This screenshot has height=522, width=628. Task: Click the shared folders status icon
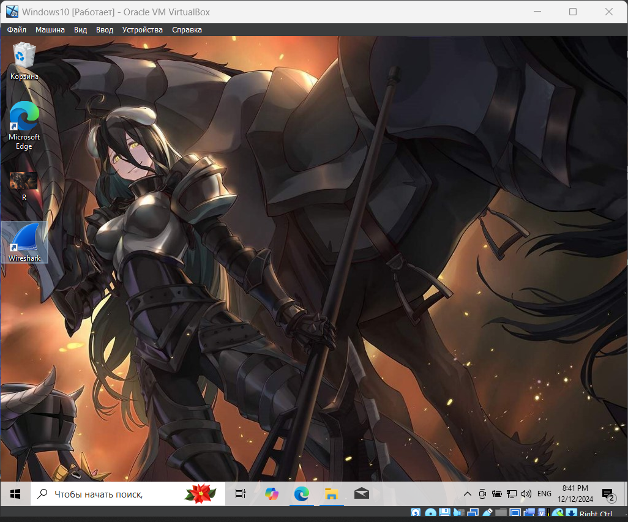(501, 513)
